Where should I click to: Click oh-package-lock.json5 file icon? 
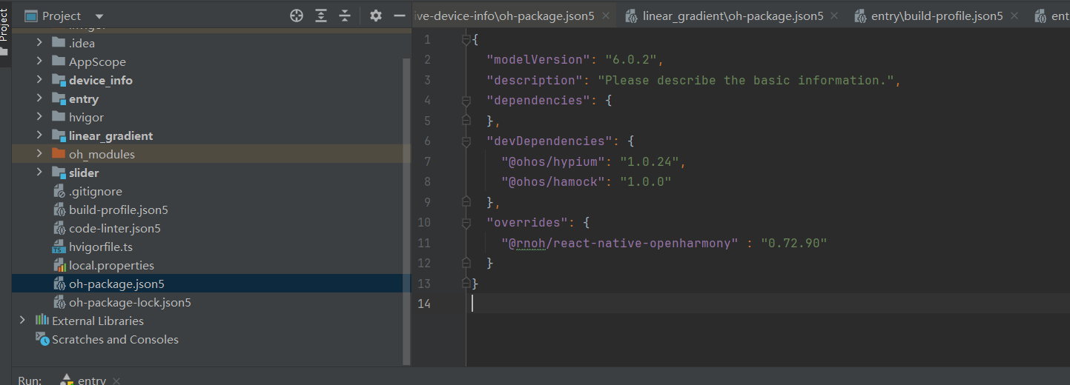(x=59, y=302)
